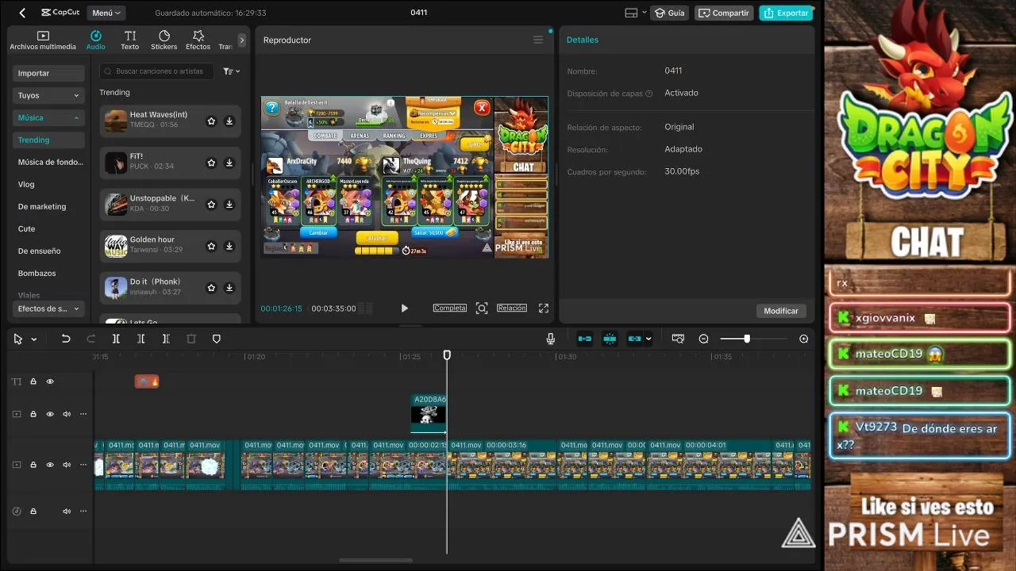The height and width of the screenshot is (571, 1016).
Task: Undo the last edit
Action: (x=66, y=339)
